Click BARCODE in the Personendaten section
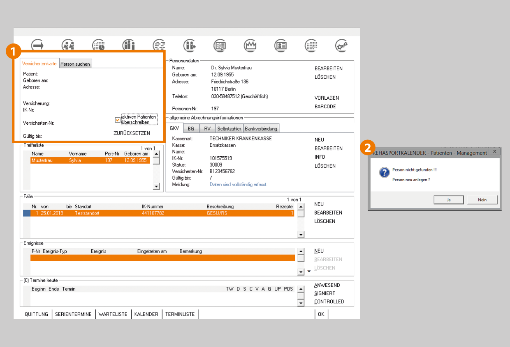 [325, 107]
